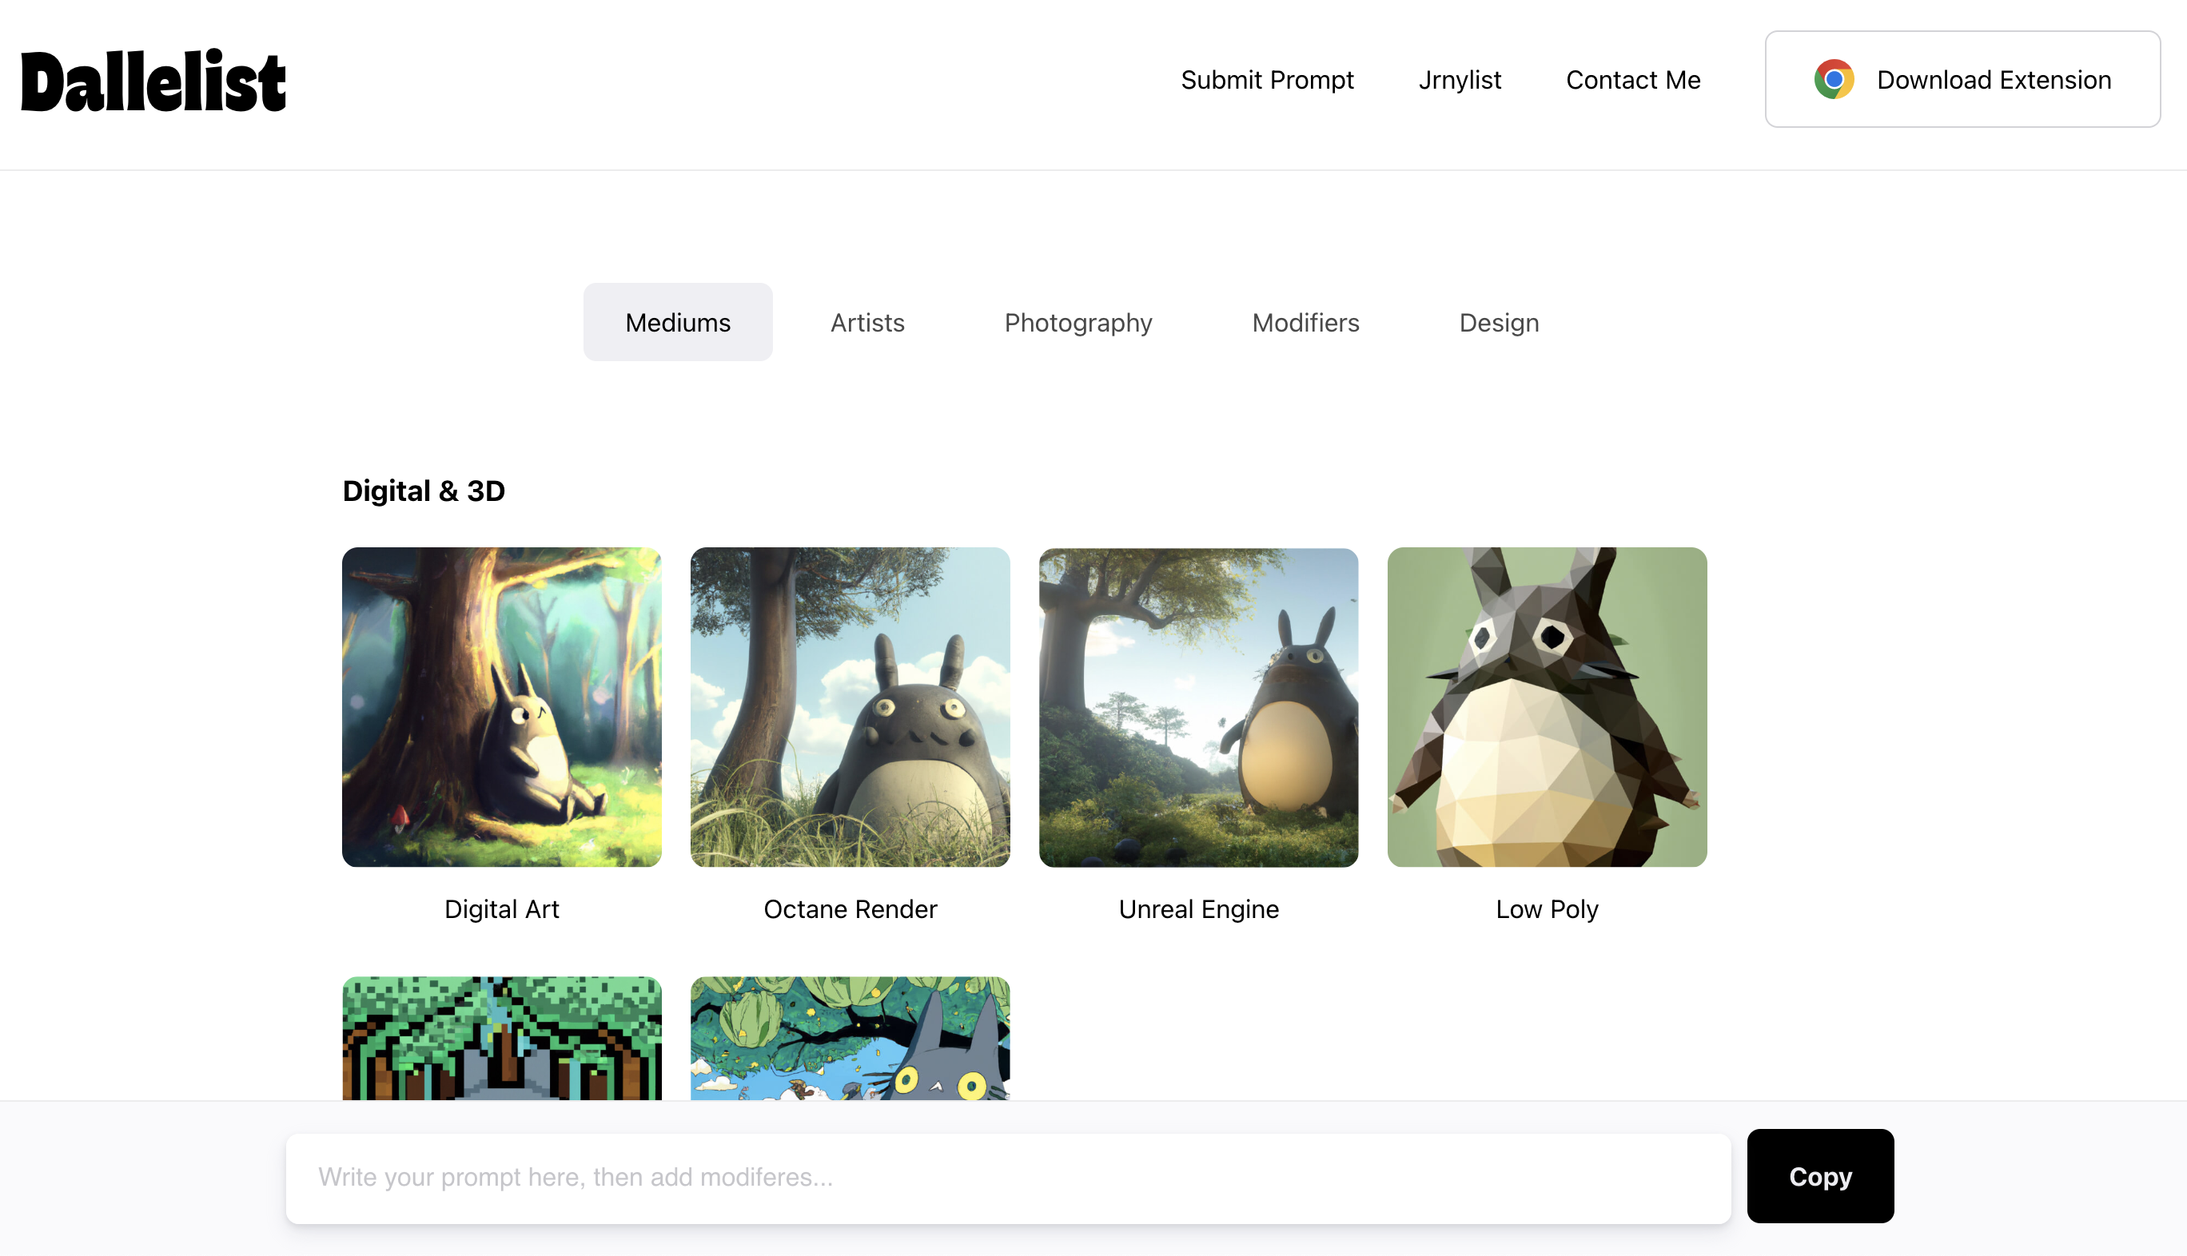Click the Copy button
The height and width of the screenshot is (1256, 2187).
pos(1820,1176)
